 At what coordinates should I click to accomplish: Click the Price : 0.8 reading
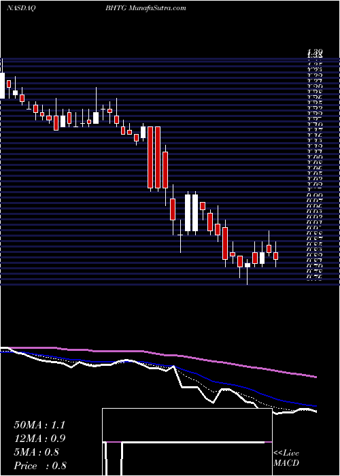click(40, 466)
